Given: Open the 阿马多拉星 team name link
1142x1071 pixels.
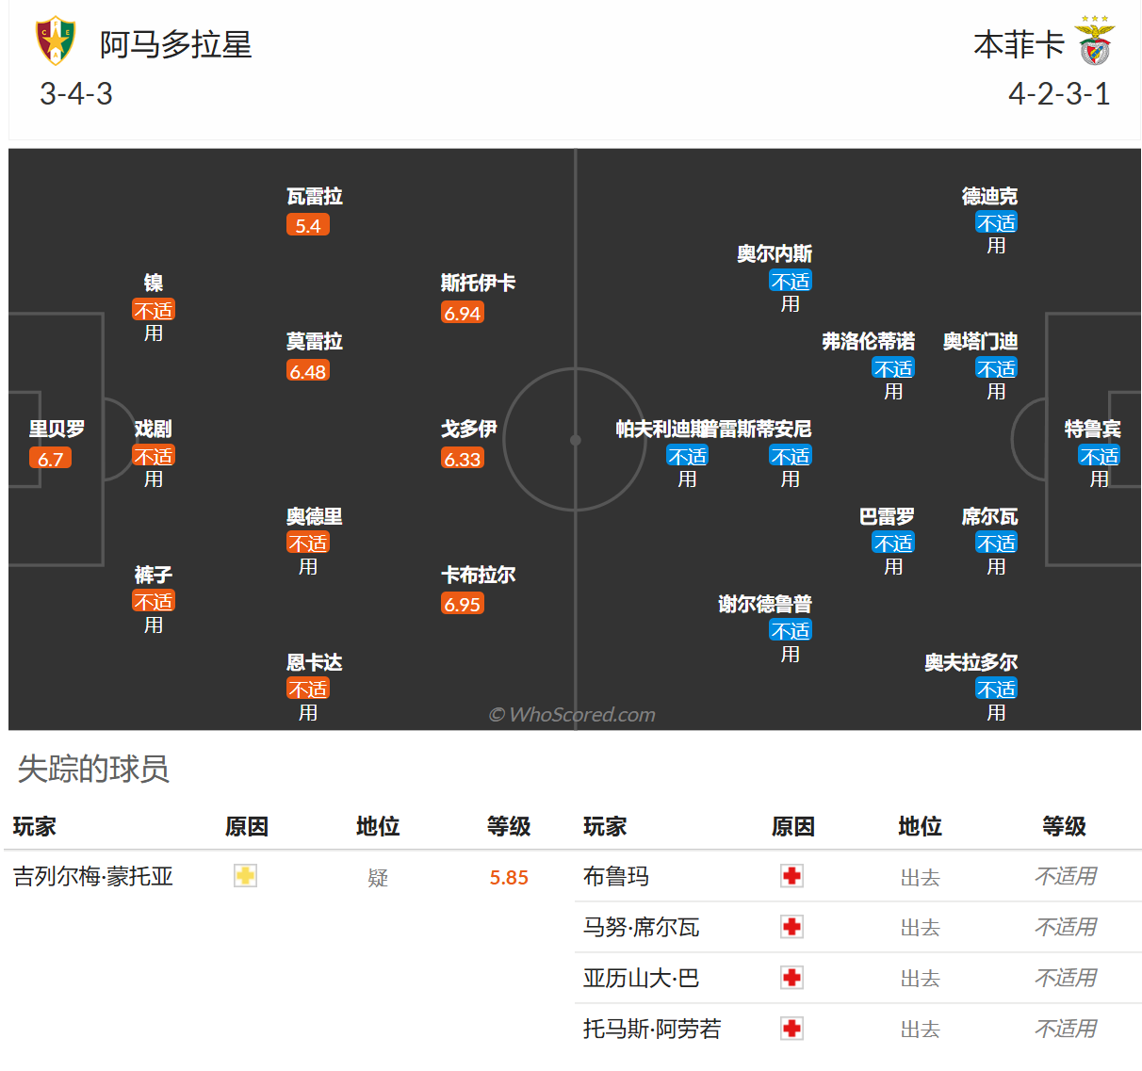Looking at the screenshot, I should pyautogui.click(x=175, y=45).
